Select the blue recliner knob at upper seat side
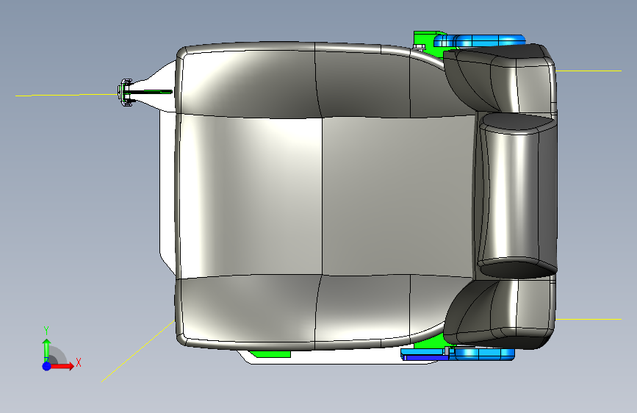This screenshot has height=413, width=637. [x=481, y=40]
